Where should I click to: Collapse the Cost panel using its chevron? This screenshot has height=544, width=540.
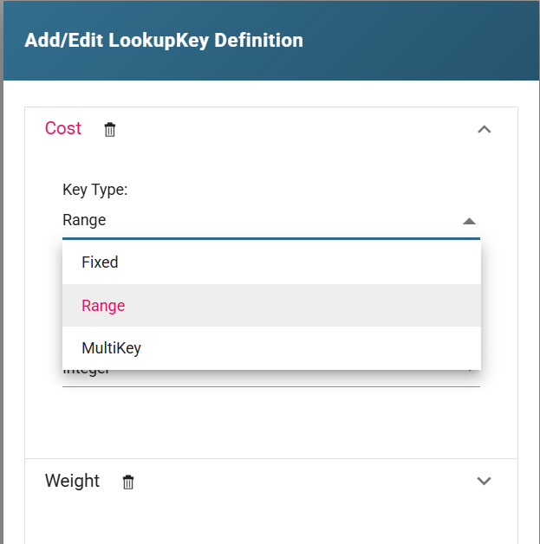tap(485, 129)
